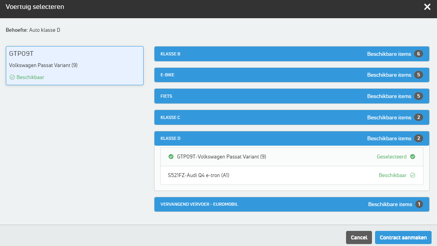Click green check before GTP09T Passat row
This screenshot has height=246, width=437.
(x=171, y=157)
